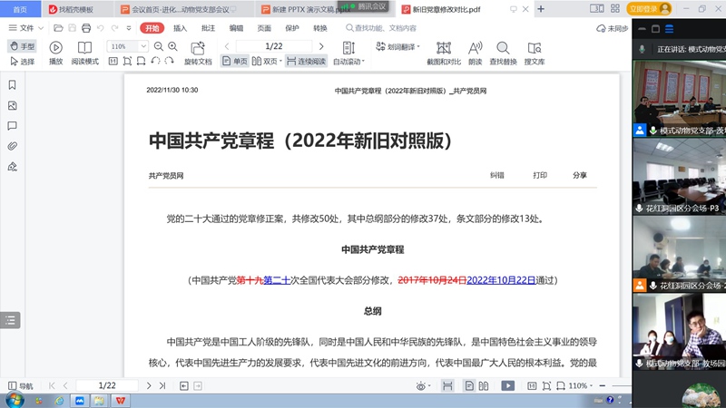Select the 手型 hand tool

[x=22, y=46]
